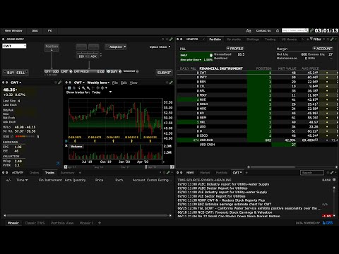This screenshot has height=254, width=339.
Task: Switch to the Orders tab in Activity
Action: tap(34, 173)
